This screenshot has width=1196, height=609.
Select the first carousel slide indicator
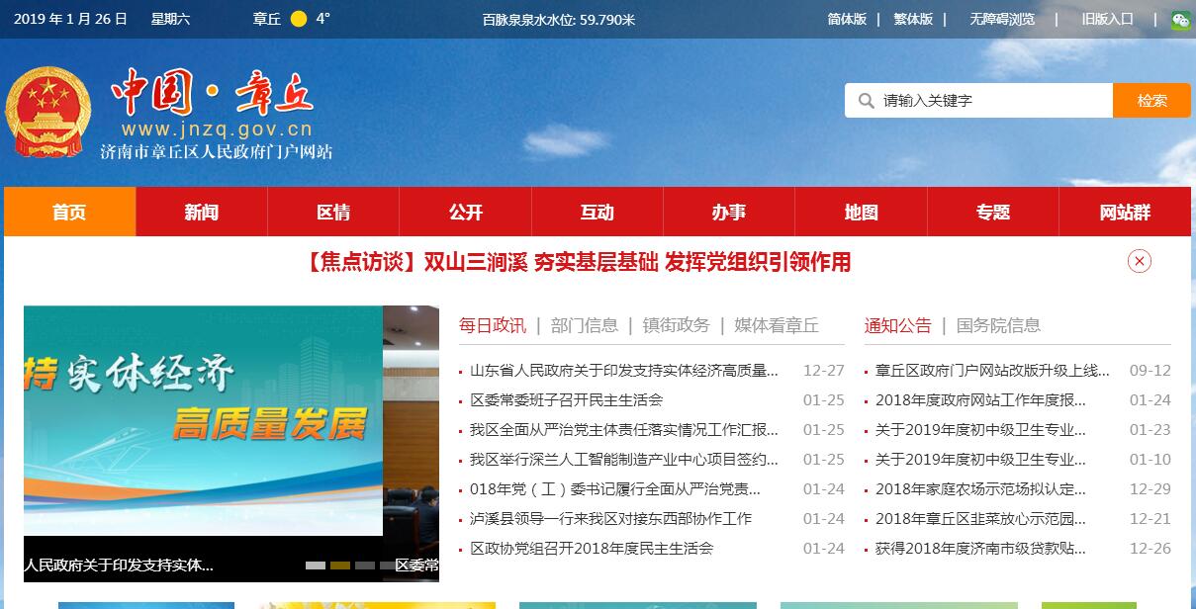(x=316, y=565)
